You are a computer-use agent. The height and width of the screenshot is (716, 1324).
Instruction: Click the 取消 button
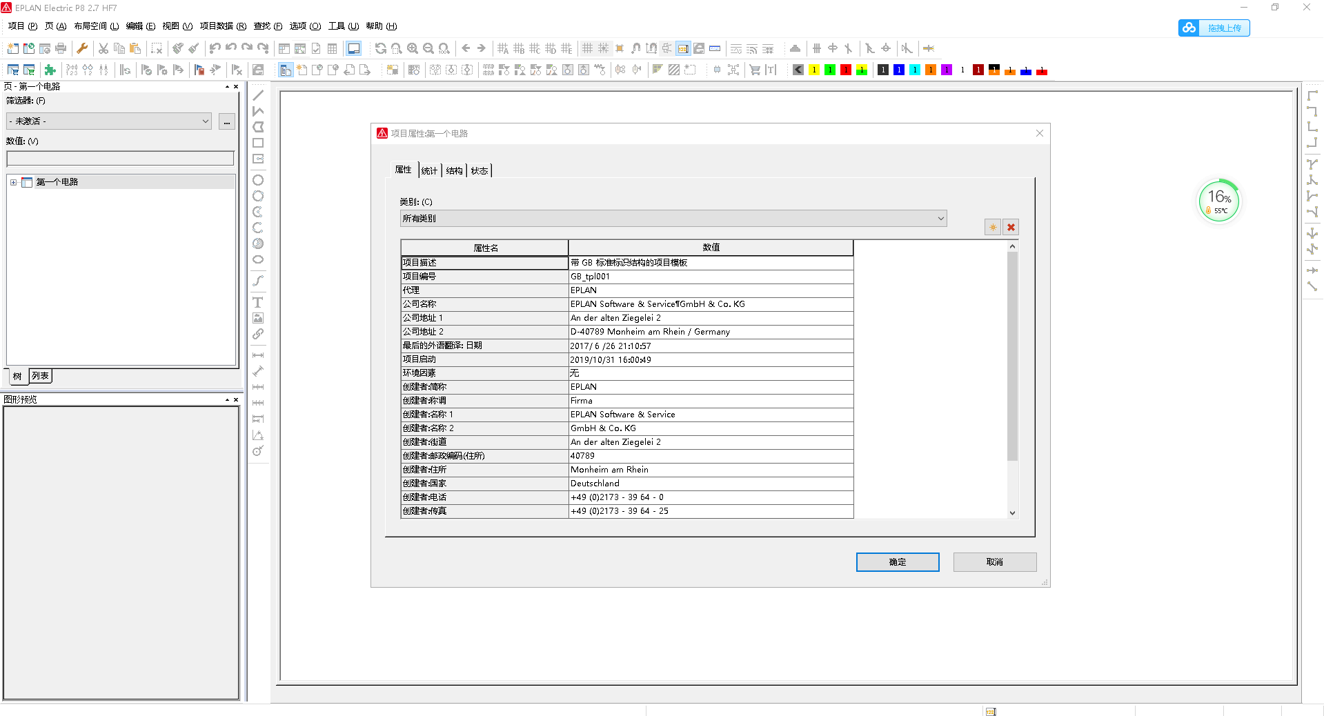[994, 562]
